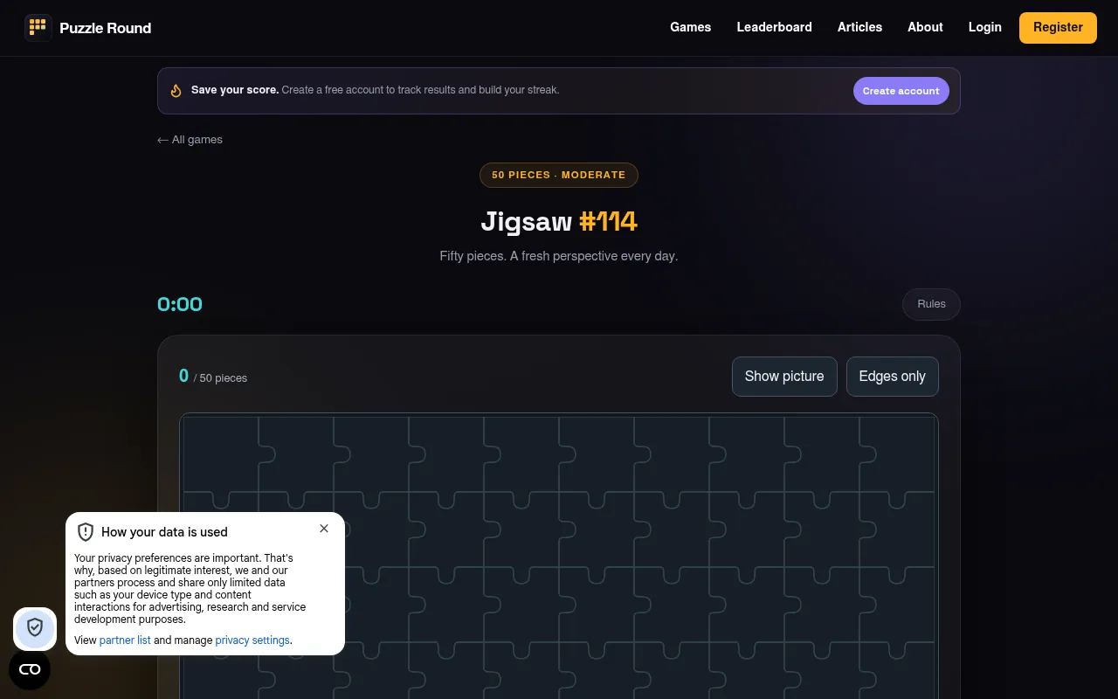
Task: Click the "Save your score." text
Action: pyautogui.click(x=235, y=90)
